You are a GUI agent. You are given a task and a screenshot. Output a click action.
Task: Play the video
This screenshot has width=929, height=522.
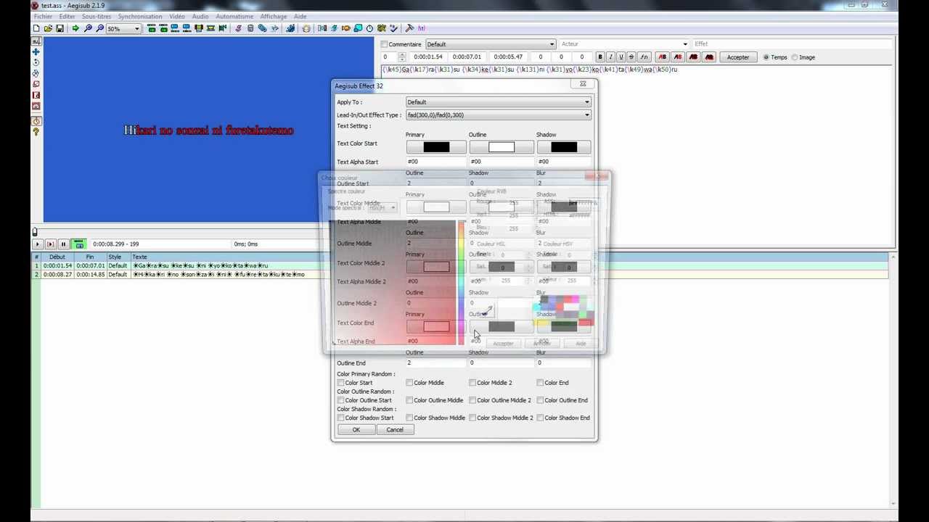coord(37,244)
